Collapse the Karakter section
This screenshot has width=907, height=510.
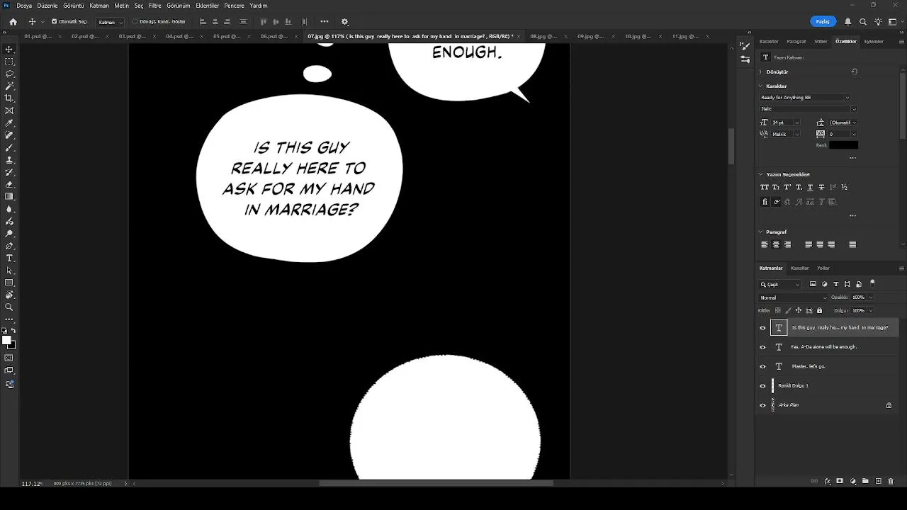(761, 86)
